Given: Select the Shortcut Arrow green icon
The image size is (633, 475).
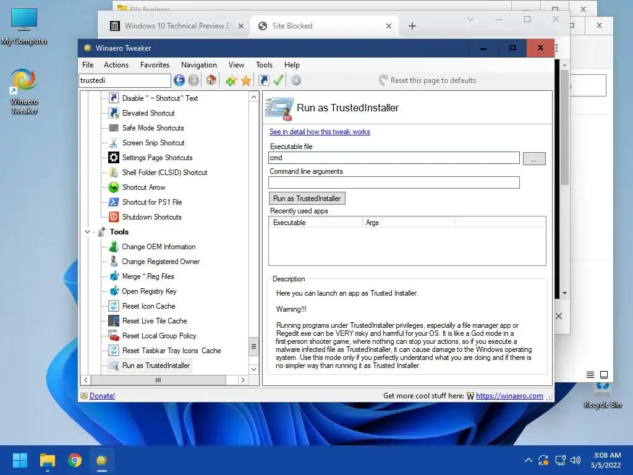Looking at the screenshot, I should (x=114, y=187).
